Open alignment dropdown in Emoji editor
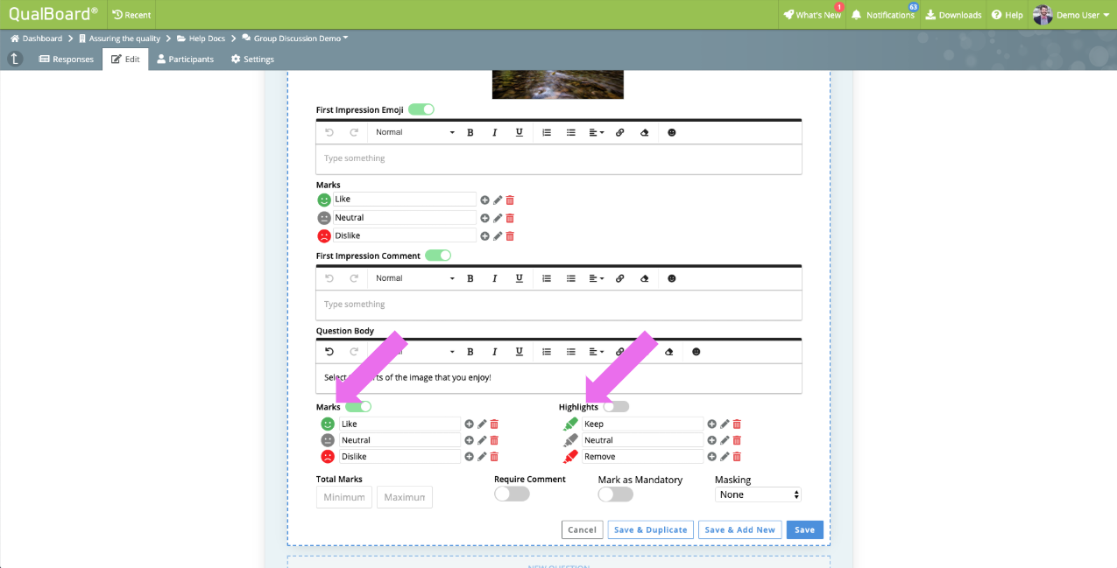This screenshot has height=568, width=1117. (596, 132)
